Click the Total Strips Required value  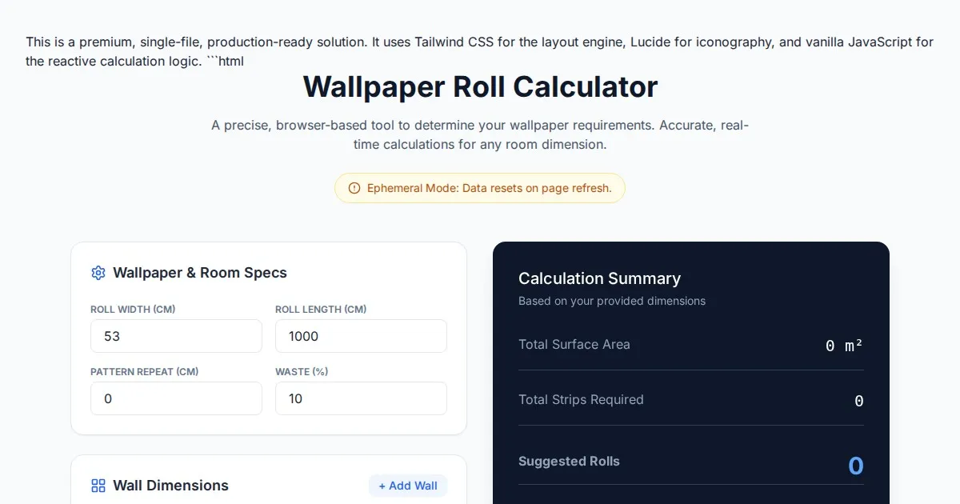tap(858, 401)
